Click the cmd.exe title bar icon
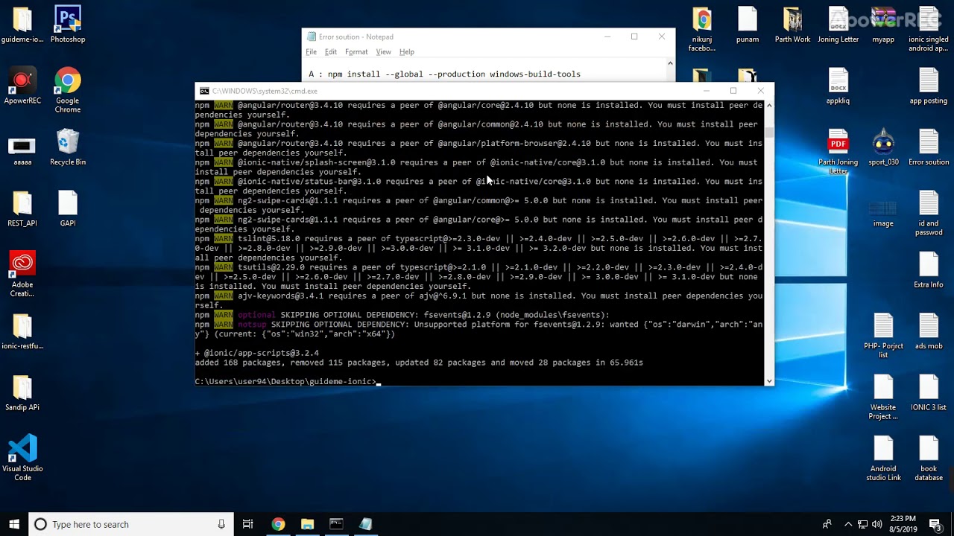The height and width of the screenshot is (536, 954). pyautogui.click(x=204, y=91)
